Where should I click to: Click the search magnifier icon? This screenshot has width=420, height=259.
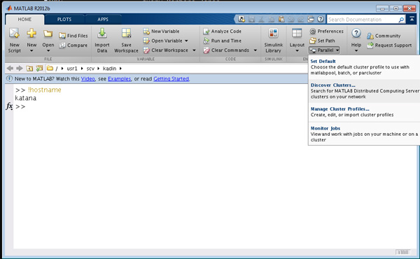(x=401, y=20)
